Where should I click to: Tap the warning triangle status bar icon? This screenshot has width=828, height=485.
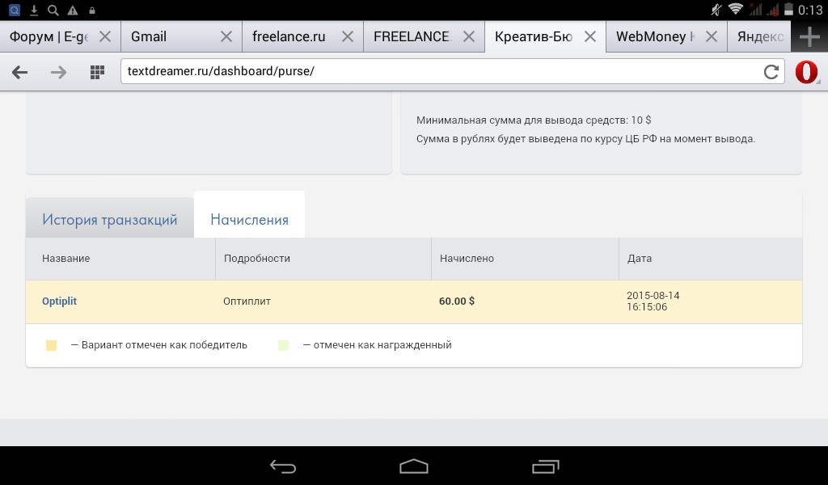tap(72, 10)
